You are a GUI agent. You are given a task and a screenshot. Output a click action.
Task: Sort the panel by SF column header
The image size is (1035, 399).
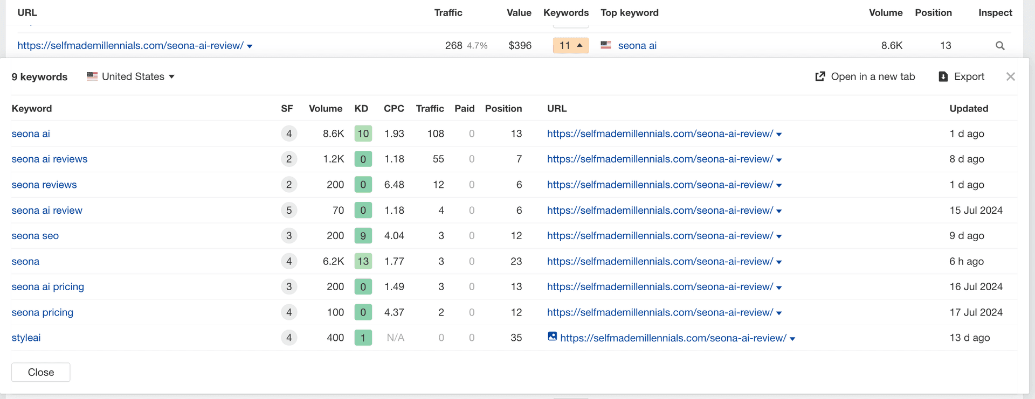click(287, 108)
